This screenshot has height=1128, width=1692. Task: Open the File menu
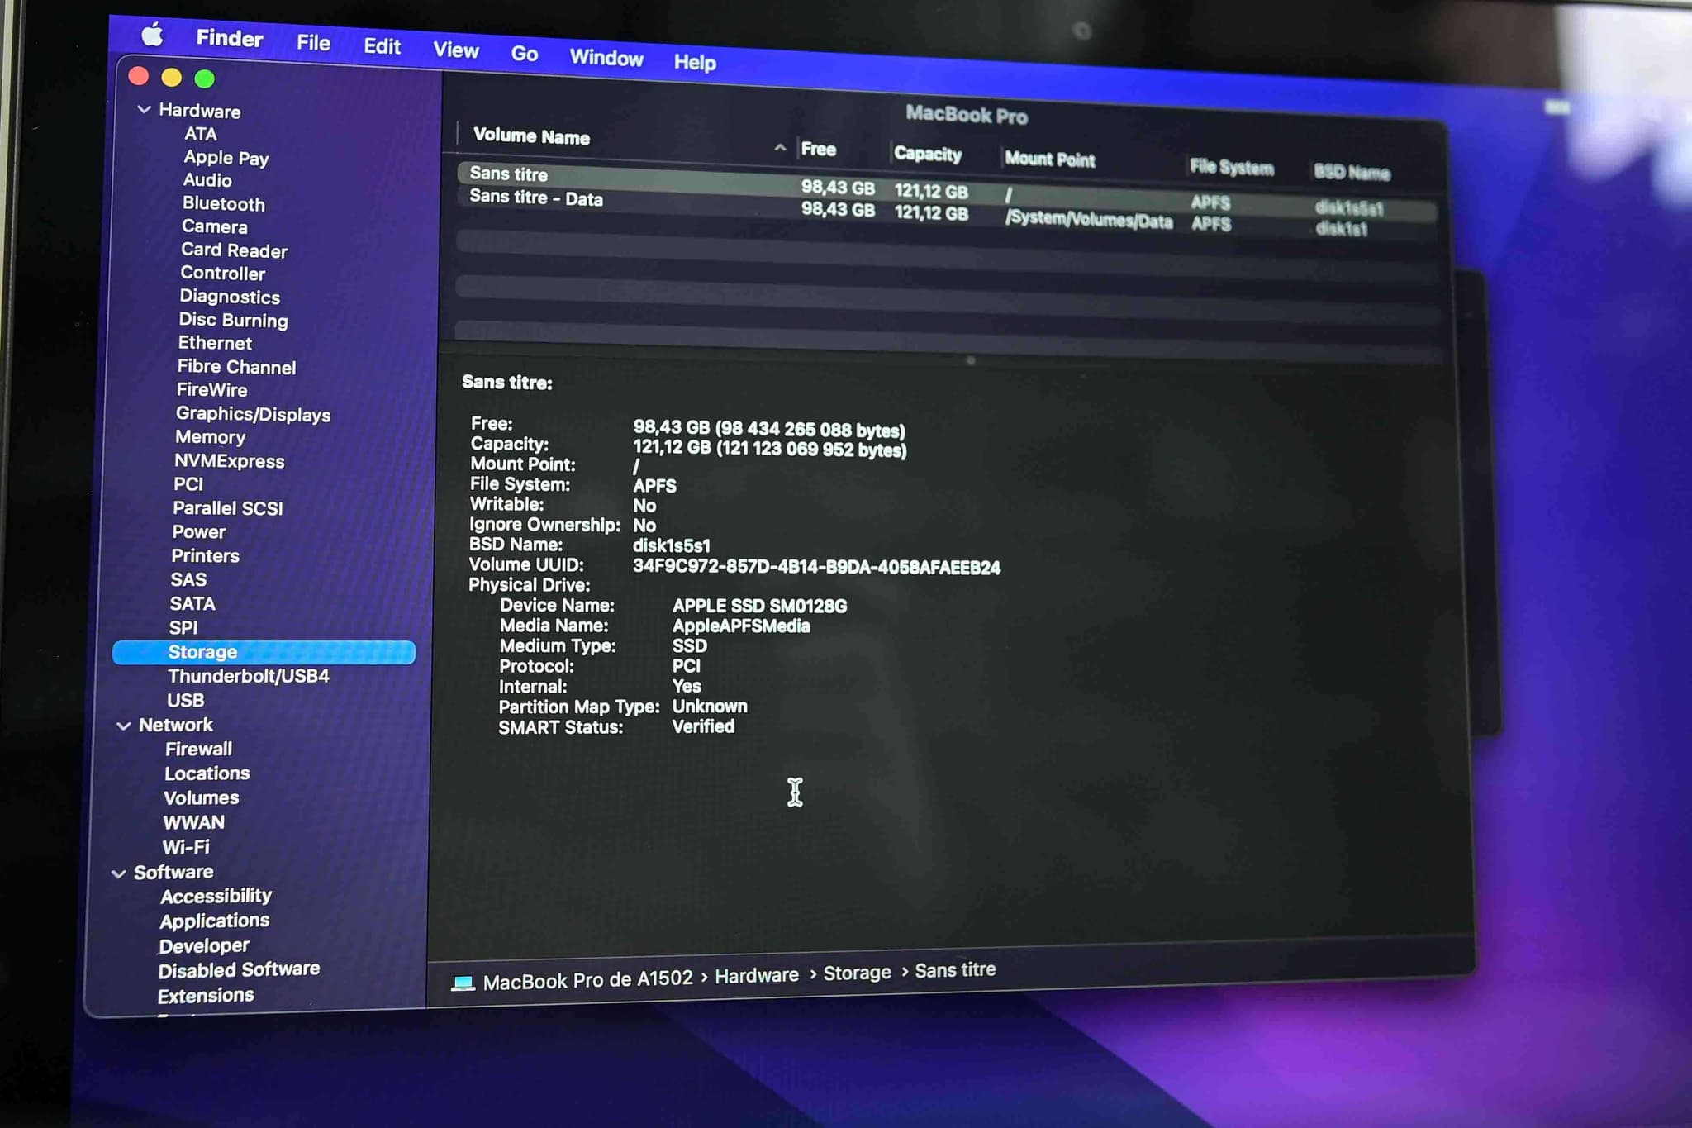click(x=313, y=43)
